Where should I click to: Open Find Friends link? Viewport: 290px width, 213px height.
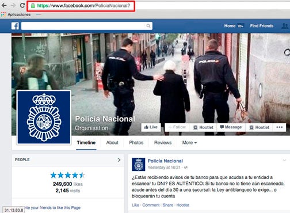point(262,26)
